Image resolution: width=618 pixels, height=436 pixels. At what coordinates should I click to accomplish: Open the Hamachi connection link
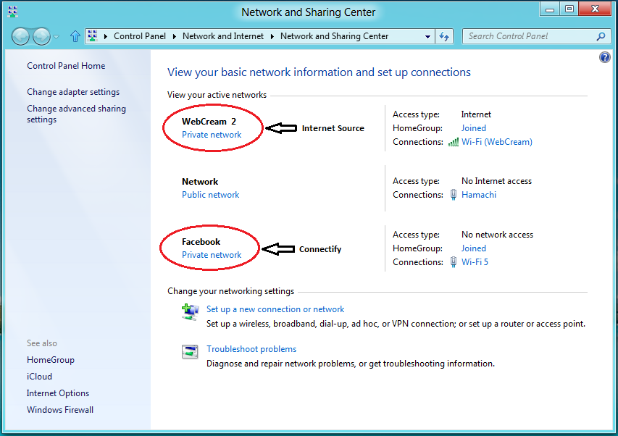pyautogui.click(x=478, y=195)
